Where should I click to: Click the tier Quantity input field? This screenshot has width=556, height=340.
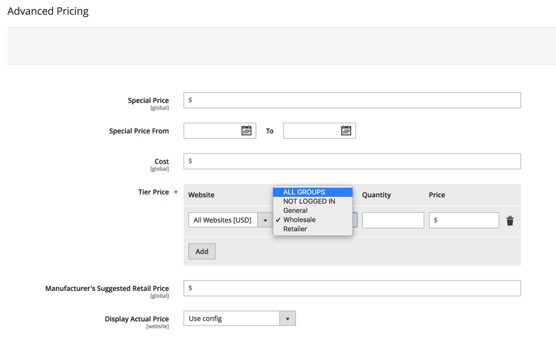click(x=392, y=220)
